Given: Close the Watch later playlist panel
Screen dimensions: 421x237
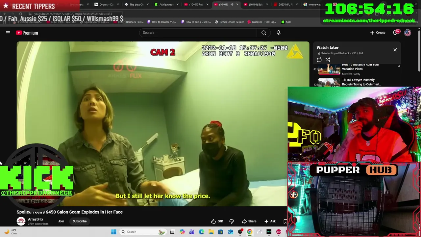Looking at the screenshot, I should (395, 50).
